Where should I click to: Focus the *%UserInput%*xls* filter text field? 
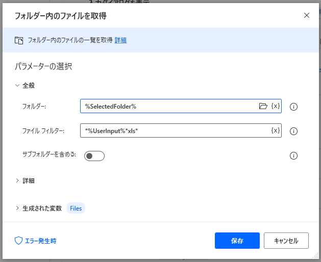click(x=174, y=130)
